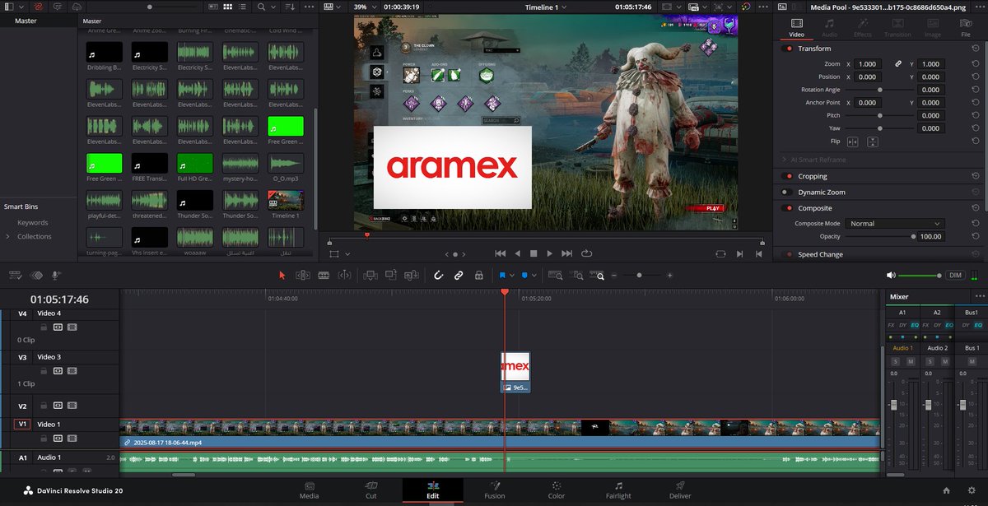The width and height of the screenshot is (988, 506).
Task: Click the Detail Zoom icon
Action: 578,276
